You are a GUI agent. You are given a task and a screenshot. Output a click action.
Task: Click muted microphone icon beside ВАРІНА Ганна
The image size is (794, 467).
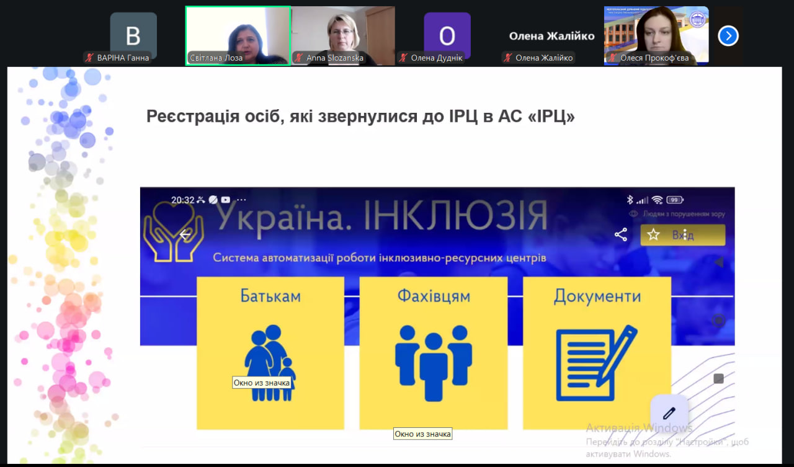[x=90, y=58]
